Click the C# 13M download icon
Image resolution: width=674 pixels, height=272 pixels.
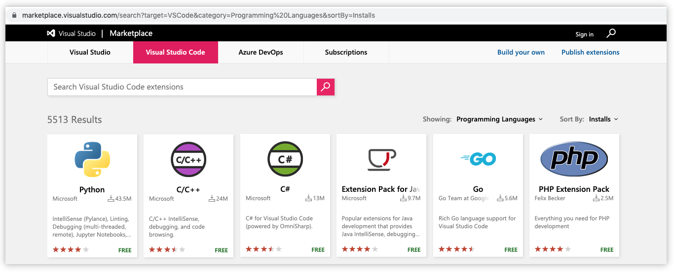308,198
